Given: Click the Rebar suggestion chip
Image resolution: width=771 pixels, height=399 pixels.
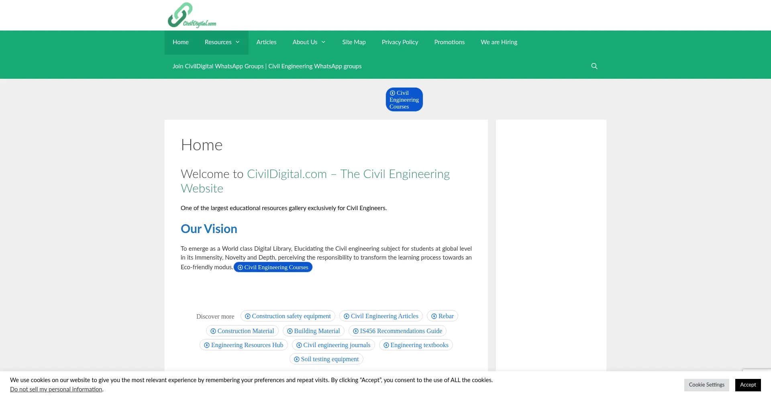Looking at the screenshot, I should pyautogui.click(x=442, y=316).
